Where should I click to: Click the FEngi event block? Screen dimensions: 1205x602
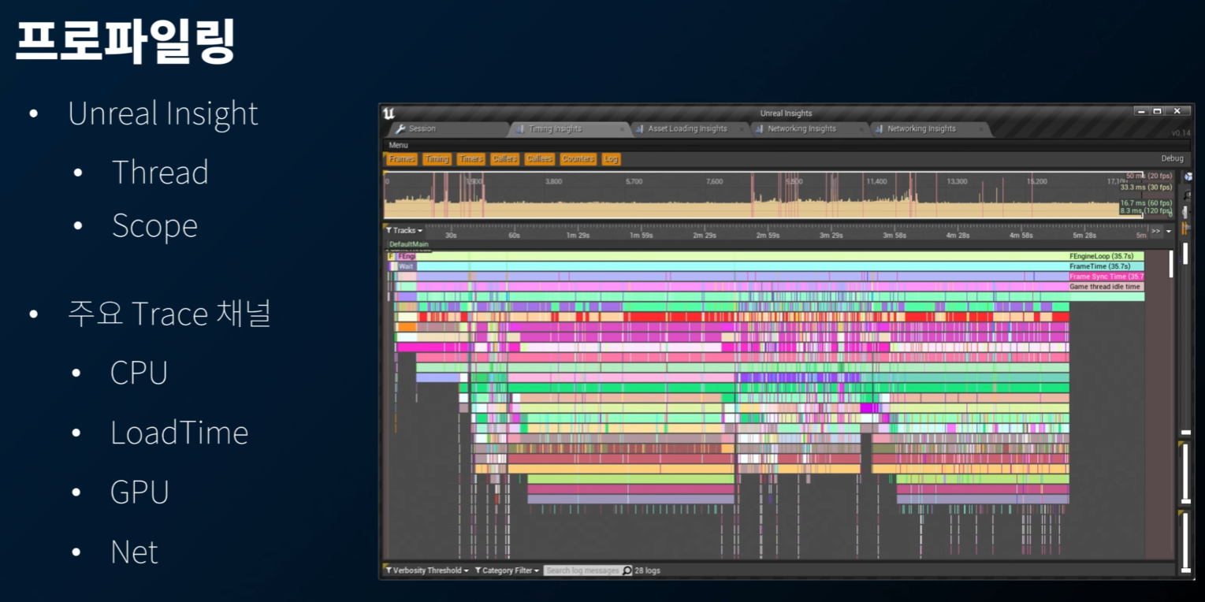(x=407, y=256)
